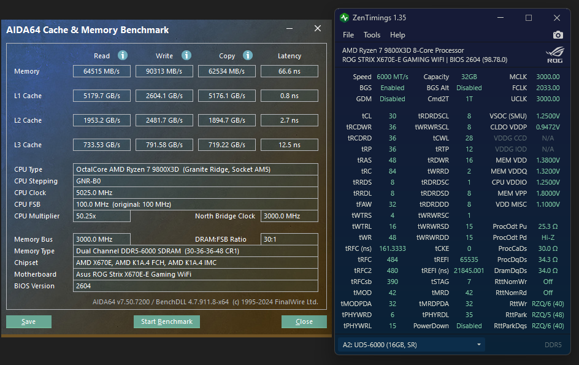Image resolution: width=579 pixels, height=365 pixels.
Task: Open the Tools menu in ZenTimings
Action: click(x=372, y=35)
